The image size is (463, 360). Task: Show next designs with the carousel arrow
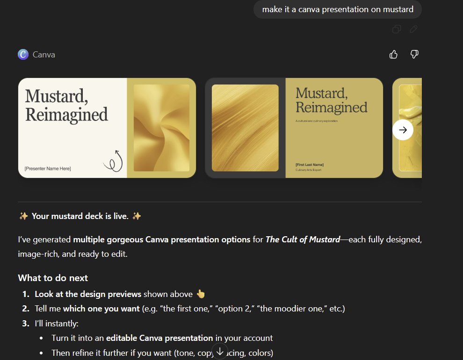pos(403,130)
